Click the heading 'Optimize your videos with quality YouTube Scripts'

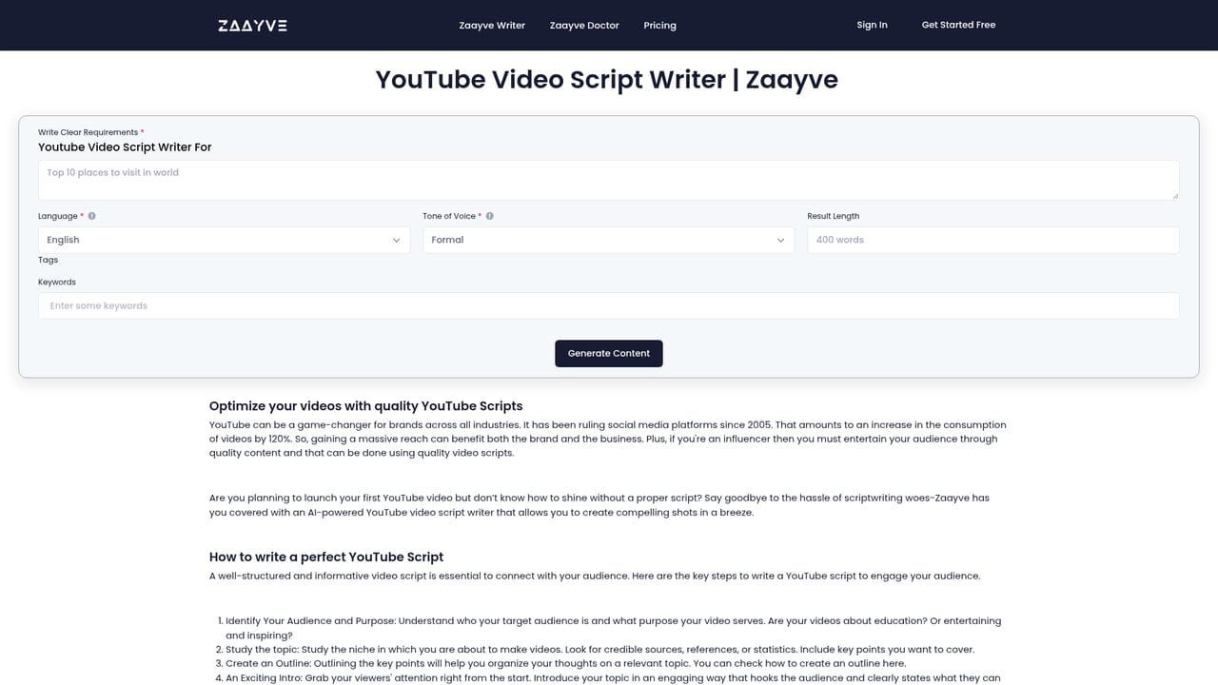point(366,406)
